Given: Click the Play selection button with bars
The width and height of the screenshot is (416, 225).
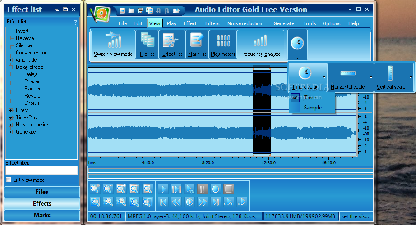Looking at the screenshot, I should (176, 189).
